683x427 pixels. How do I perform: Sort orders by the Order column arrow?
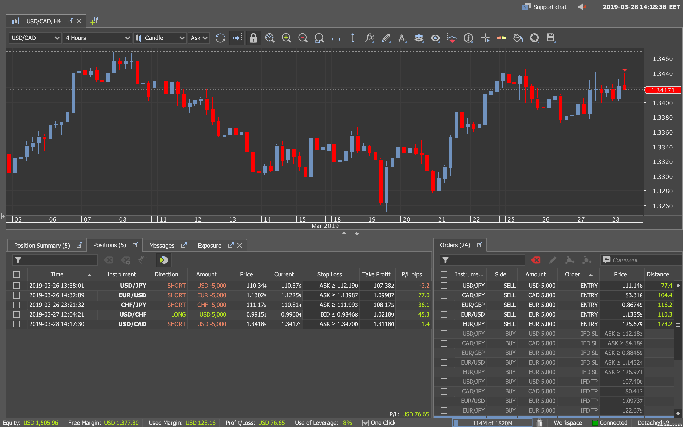click(x=591, y=275)
